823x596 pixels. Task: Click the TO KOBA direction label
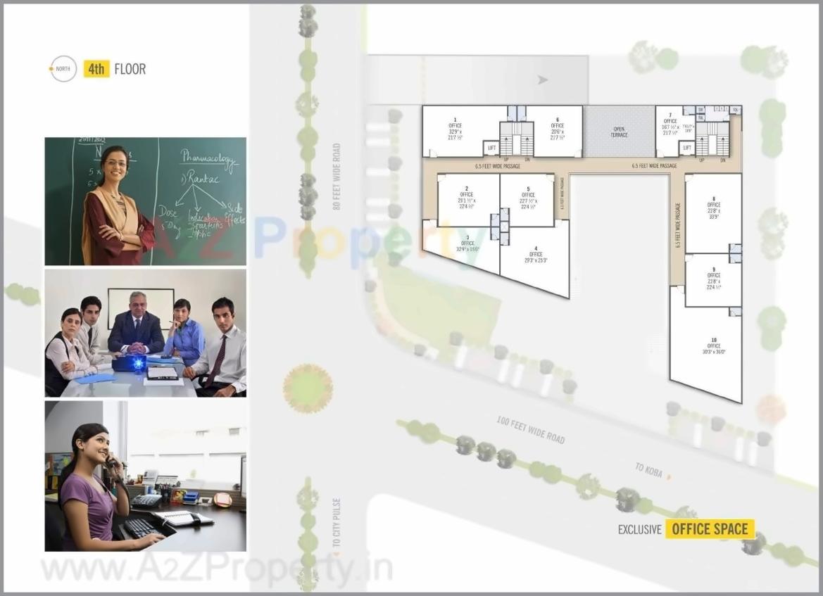649,467
